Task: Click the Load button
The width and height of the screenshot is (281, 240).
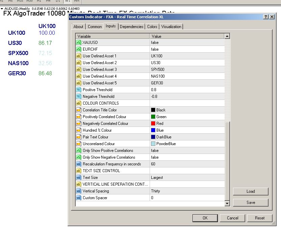Action: tap(251, 191)
